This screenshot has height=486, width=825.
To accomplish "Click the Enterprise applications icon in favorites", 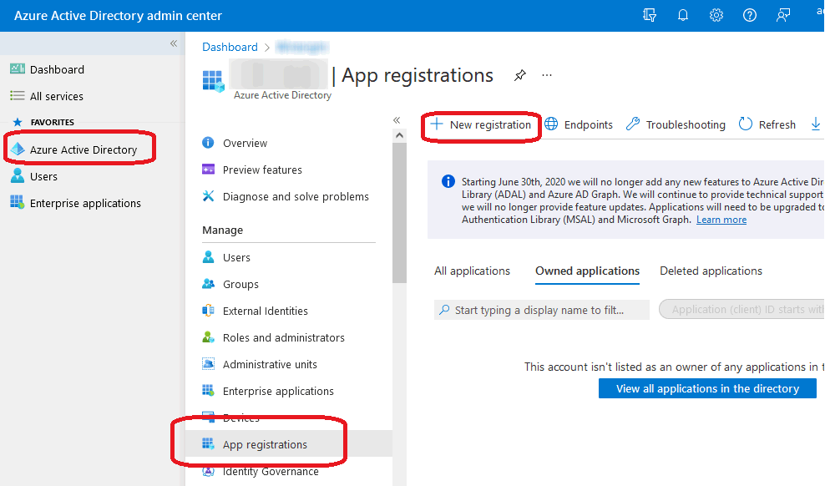I will coord(18,202).
